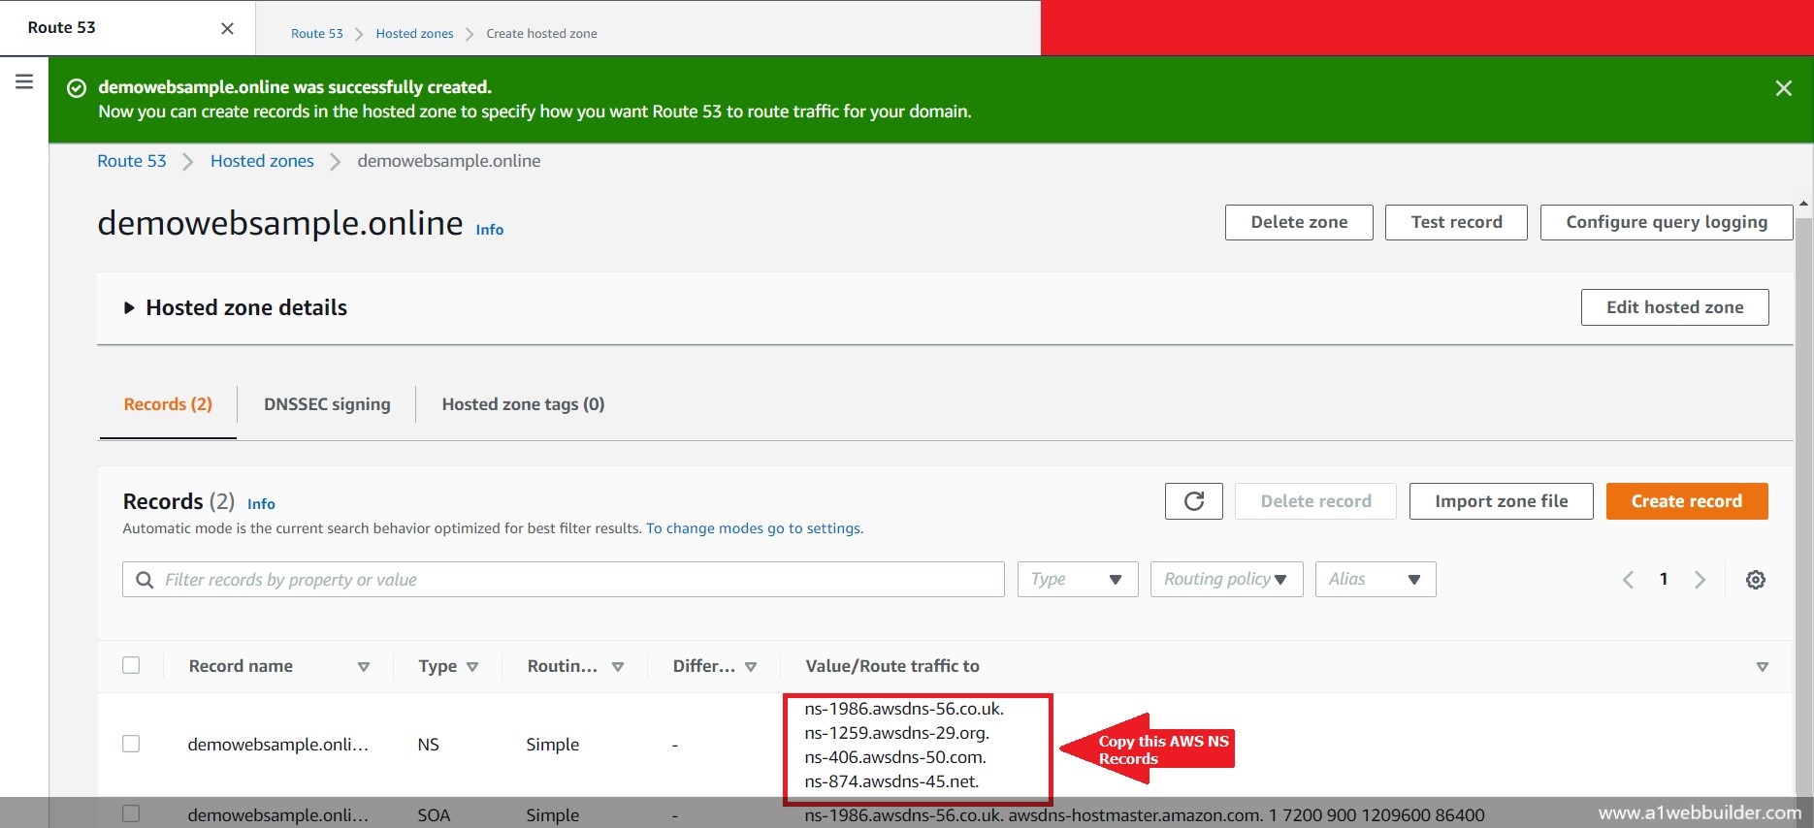Click ns-406.awsdns-50.com. name server value

point(894,757)
